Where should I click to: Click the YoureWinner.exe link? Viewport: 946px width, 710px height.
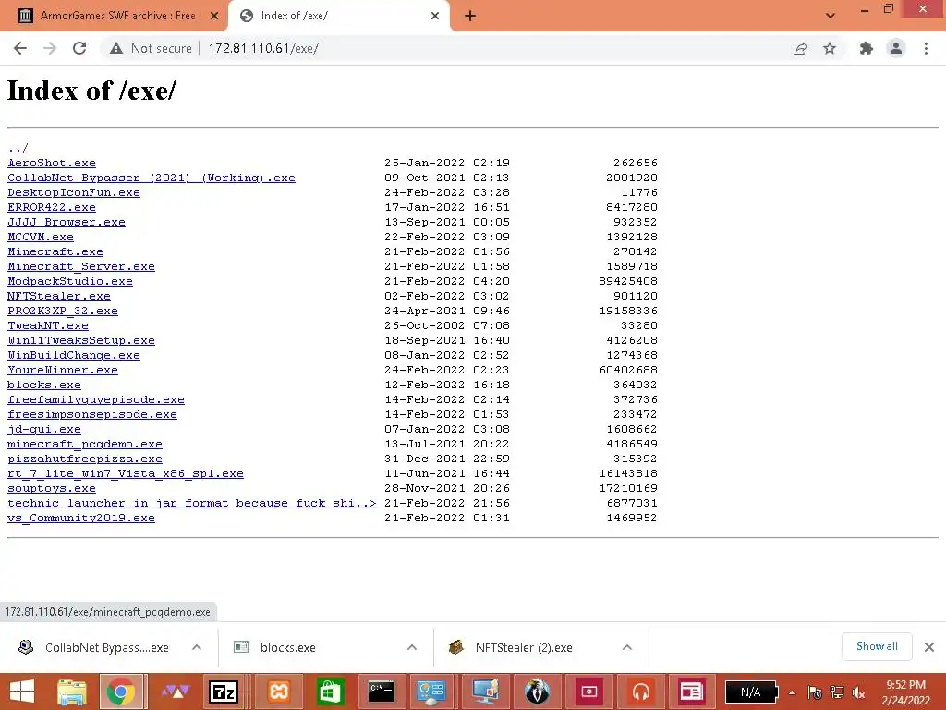click(63, 370)
